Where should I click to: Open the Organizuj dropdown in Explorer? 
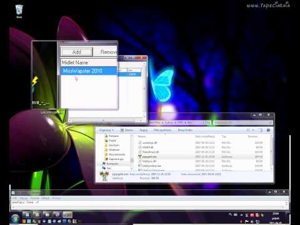point(106,130)
